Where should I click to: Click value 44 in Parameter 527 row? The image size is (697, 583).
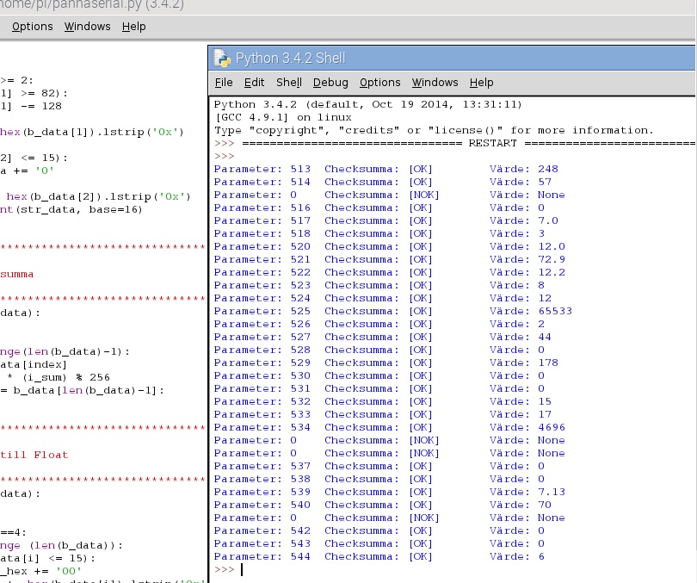point(545,337)
